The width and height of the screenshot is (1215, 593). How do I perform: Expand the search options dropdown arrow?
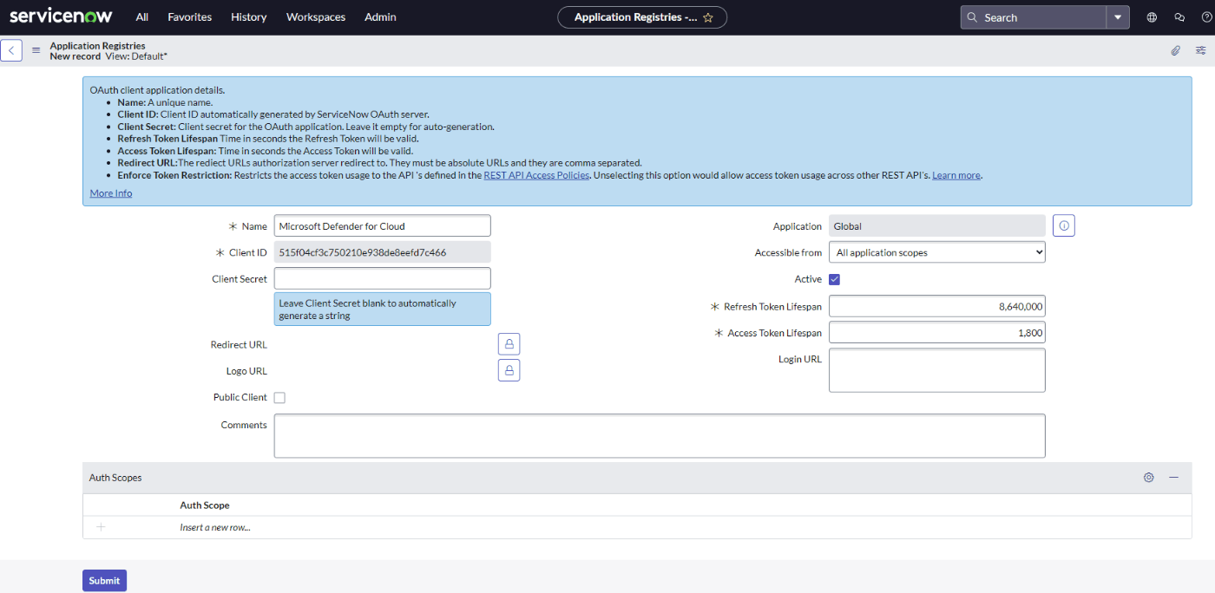tap(1118, 17)
